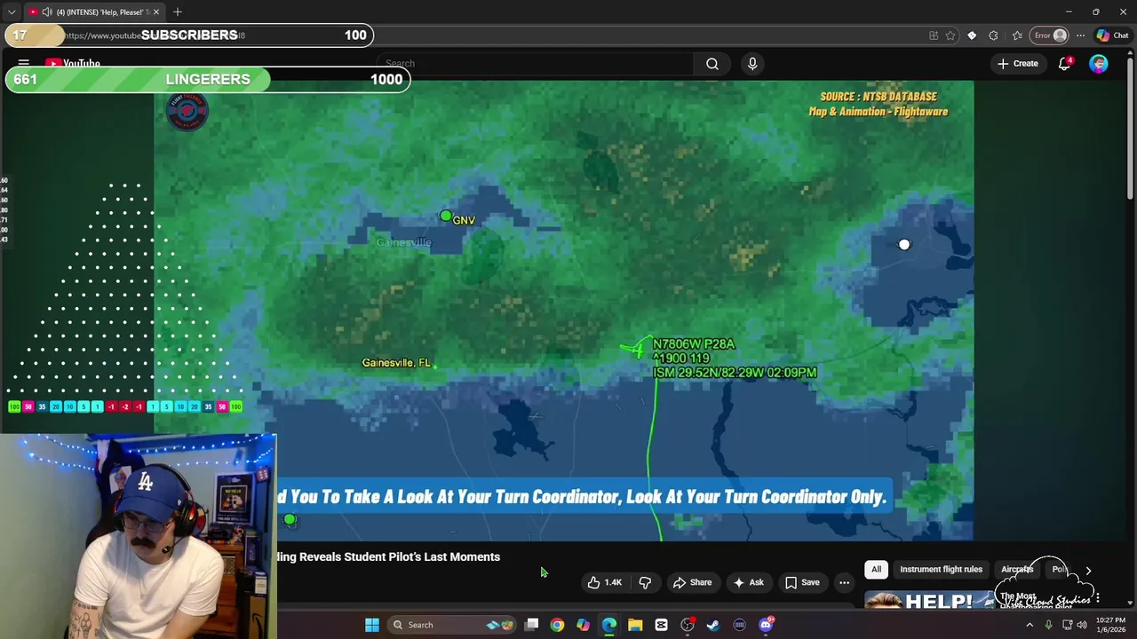This screenshot has width=1137, height=639.
Task: Open more actions ellipsis under video
Action: pyautogui.click(x=844, y=582)
